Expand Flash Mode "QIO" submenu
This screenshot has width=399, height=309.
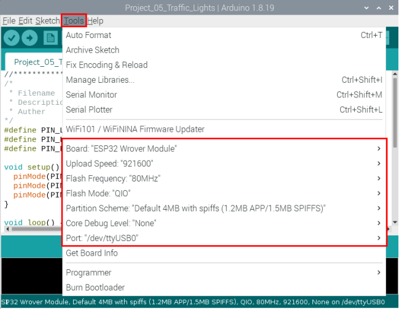tap(224, 193)
